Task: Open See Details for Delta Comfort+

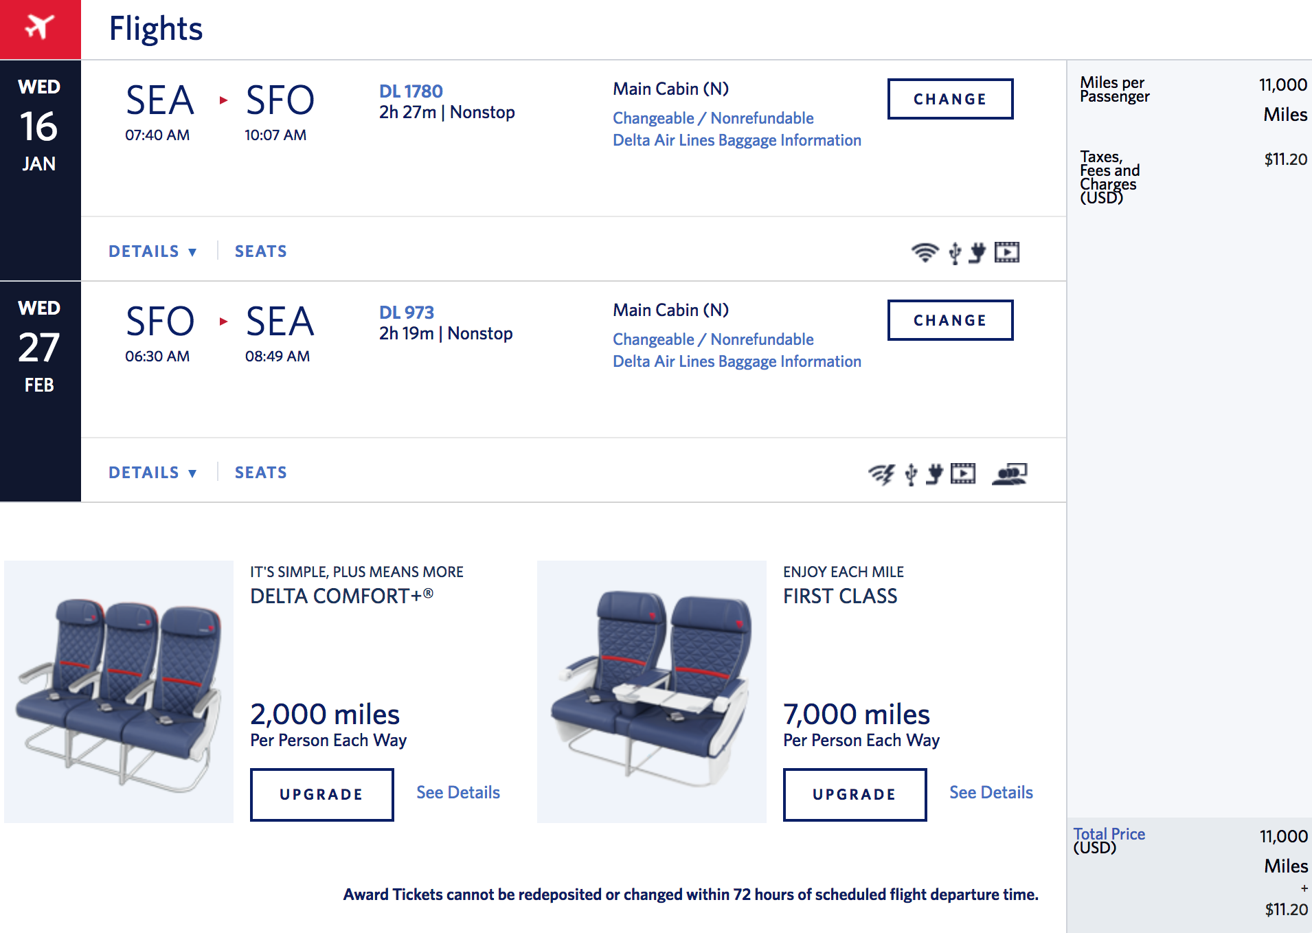Action: pyautogui.click(x=458, y=793)
